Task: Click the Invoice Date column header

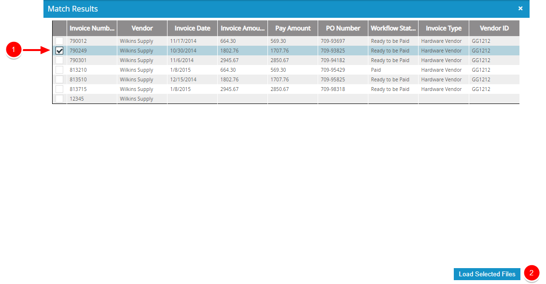Action: pyautogui.click(x=192, y=28)
